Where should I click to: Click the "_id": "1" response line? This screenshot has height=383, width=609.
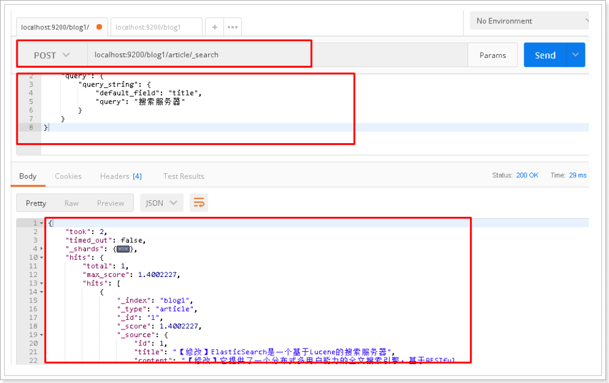coord(140,318)
